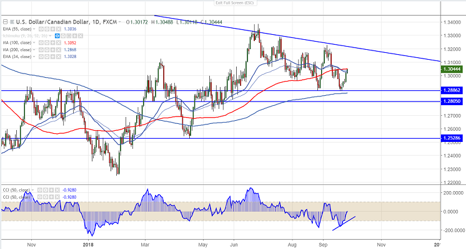Click the plus icon on EMA (55, close)

coord(52,29)
